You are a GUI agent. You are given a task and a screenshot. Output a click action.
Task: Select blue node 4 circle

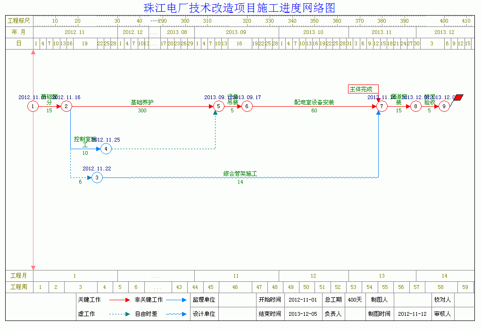click(106, 149)
